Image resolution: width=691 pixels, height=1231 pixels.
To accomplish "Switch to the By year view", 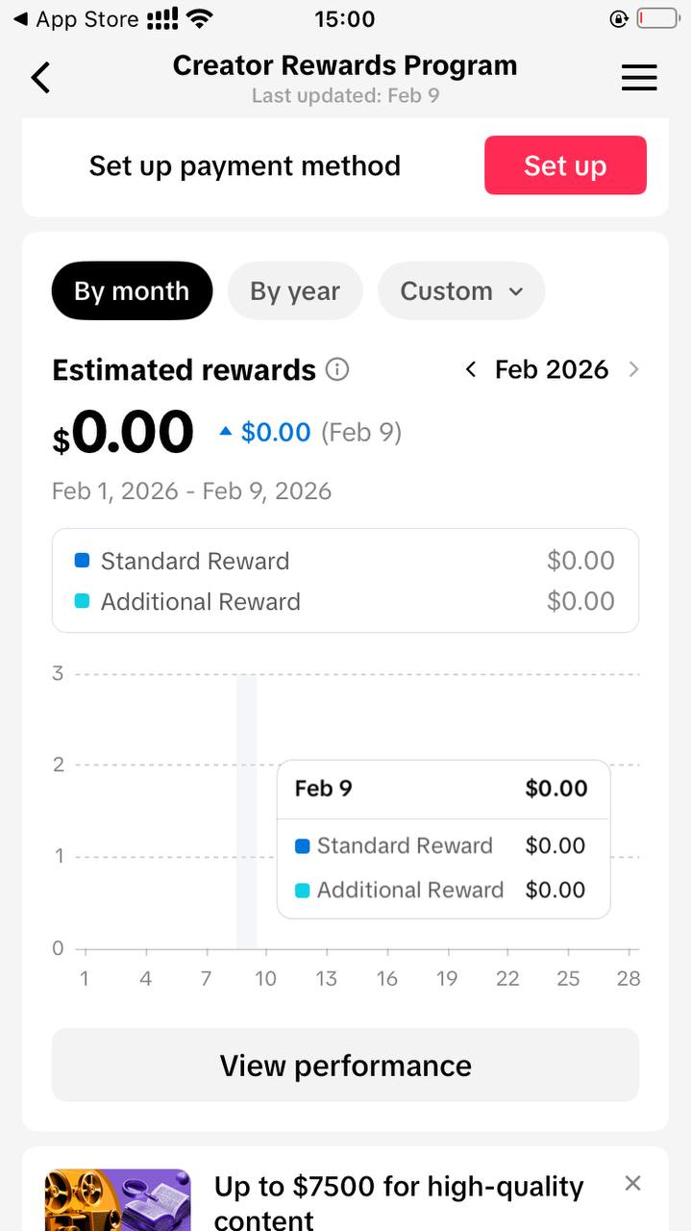I will click(295, 290).
